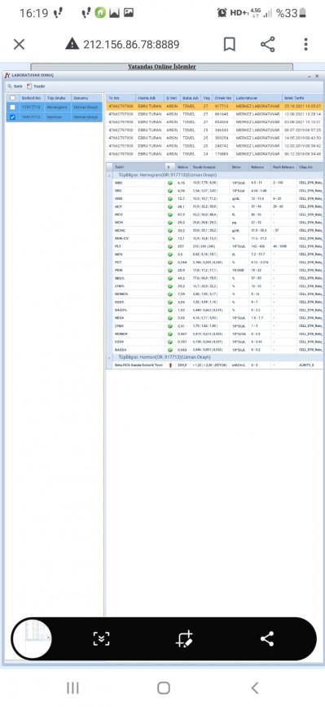Tap the address bar URL 212.156.86.78:8889
The width and height of the screenshot is (325, 707).
131,45
